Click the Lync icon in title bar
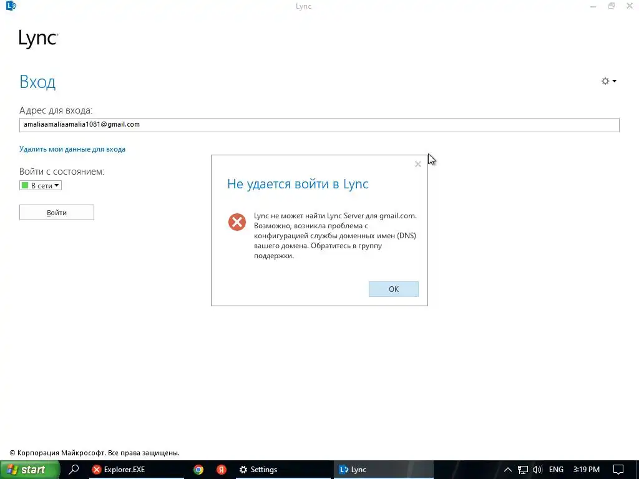Viewport: 639px width, 479px height. (x=11, y=6)
